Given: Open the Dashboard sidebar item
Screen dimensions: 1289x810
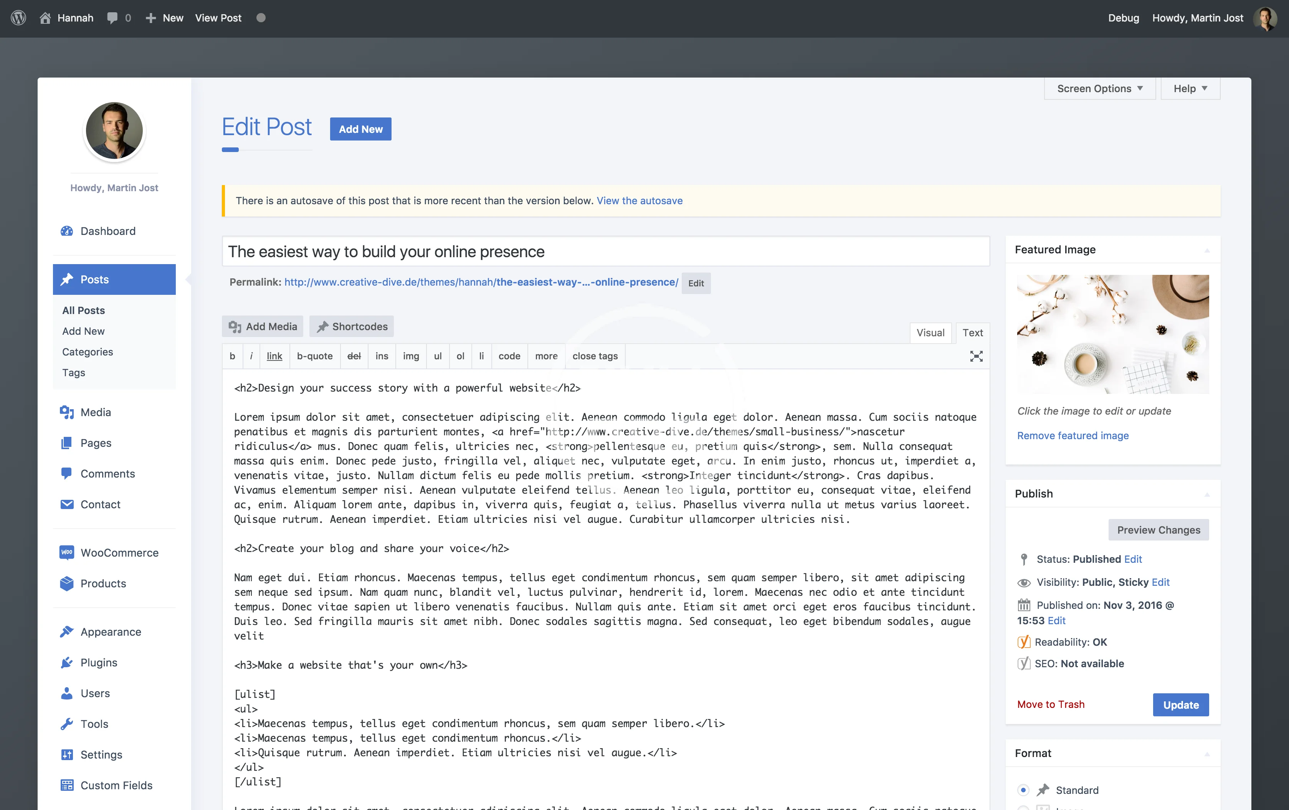Looking at the screenshot, I should [x=107, y=231].
